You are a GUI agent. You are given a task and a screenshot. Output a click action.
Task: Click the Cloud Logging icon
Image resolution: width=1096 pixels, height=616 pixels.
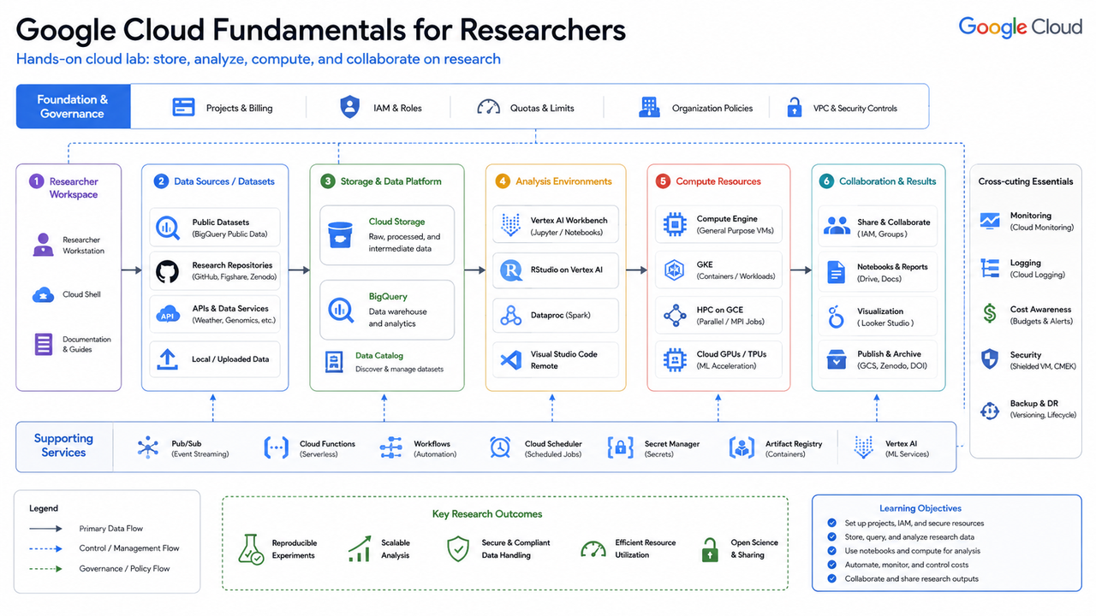click(990, 269)
